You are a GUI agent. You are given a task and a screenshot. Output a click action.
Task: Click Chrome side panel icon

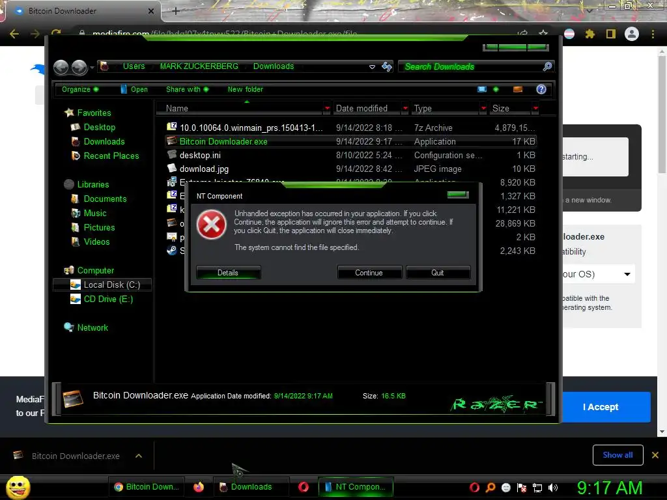click(611, 34)
